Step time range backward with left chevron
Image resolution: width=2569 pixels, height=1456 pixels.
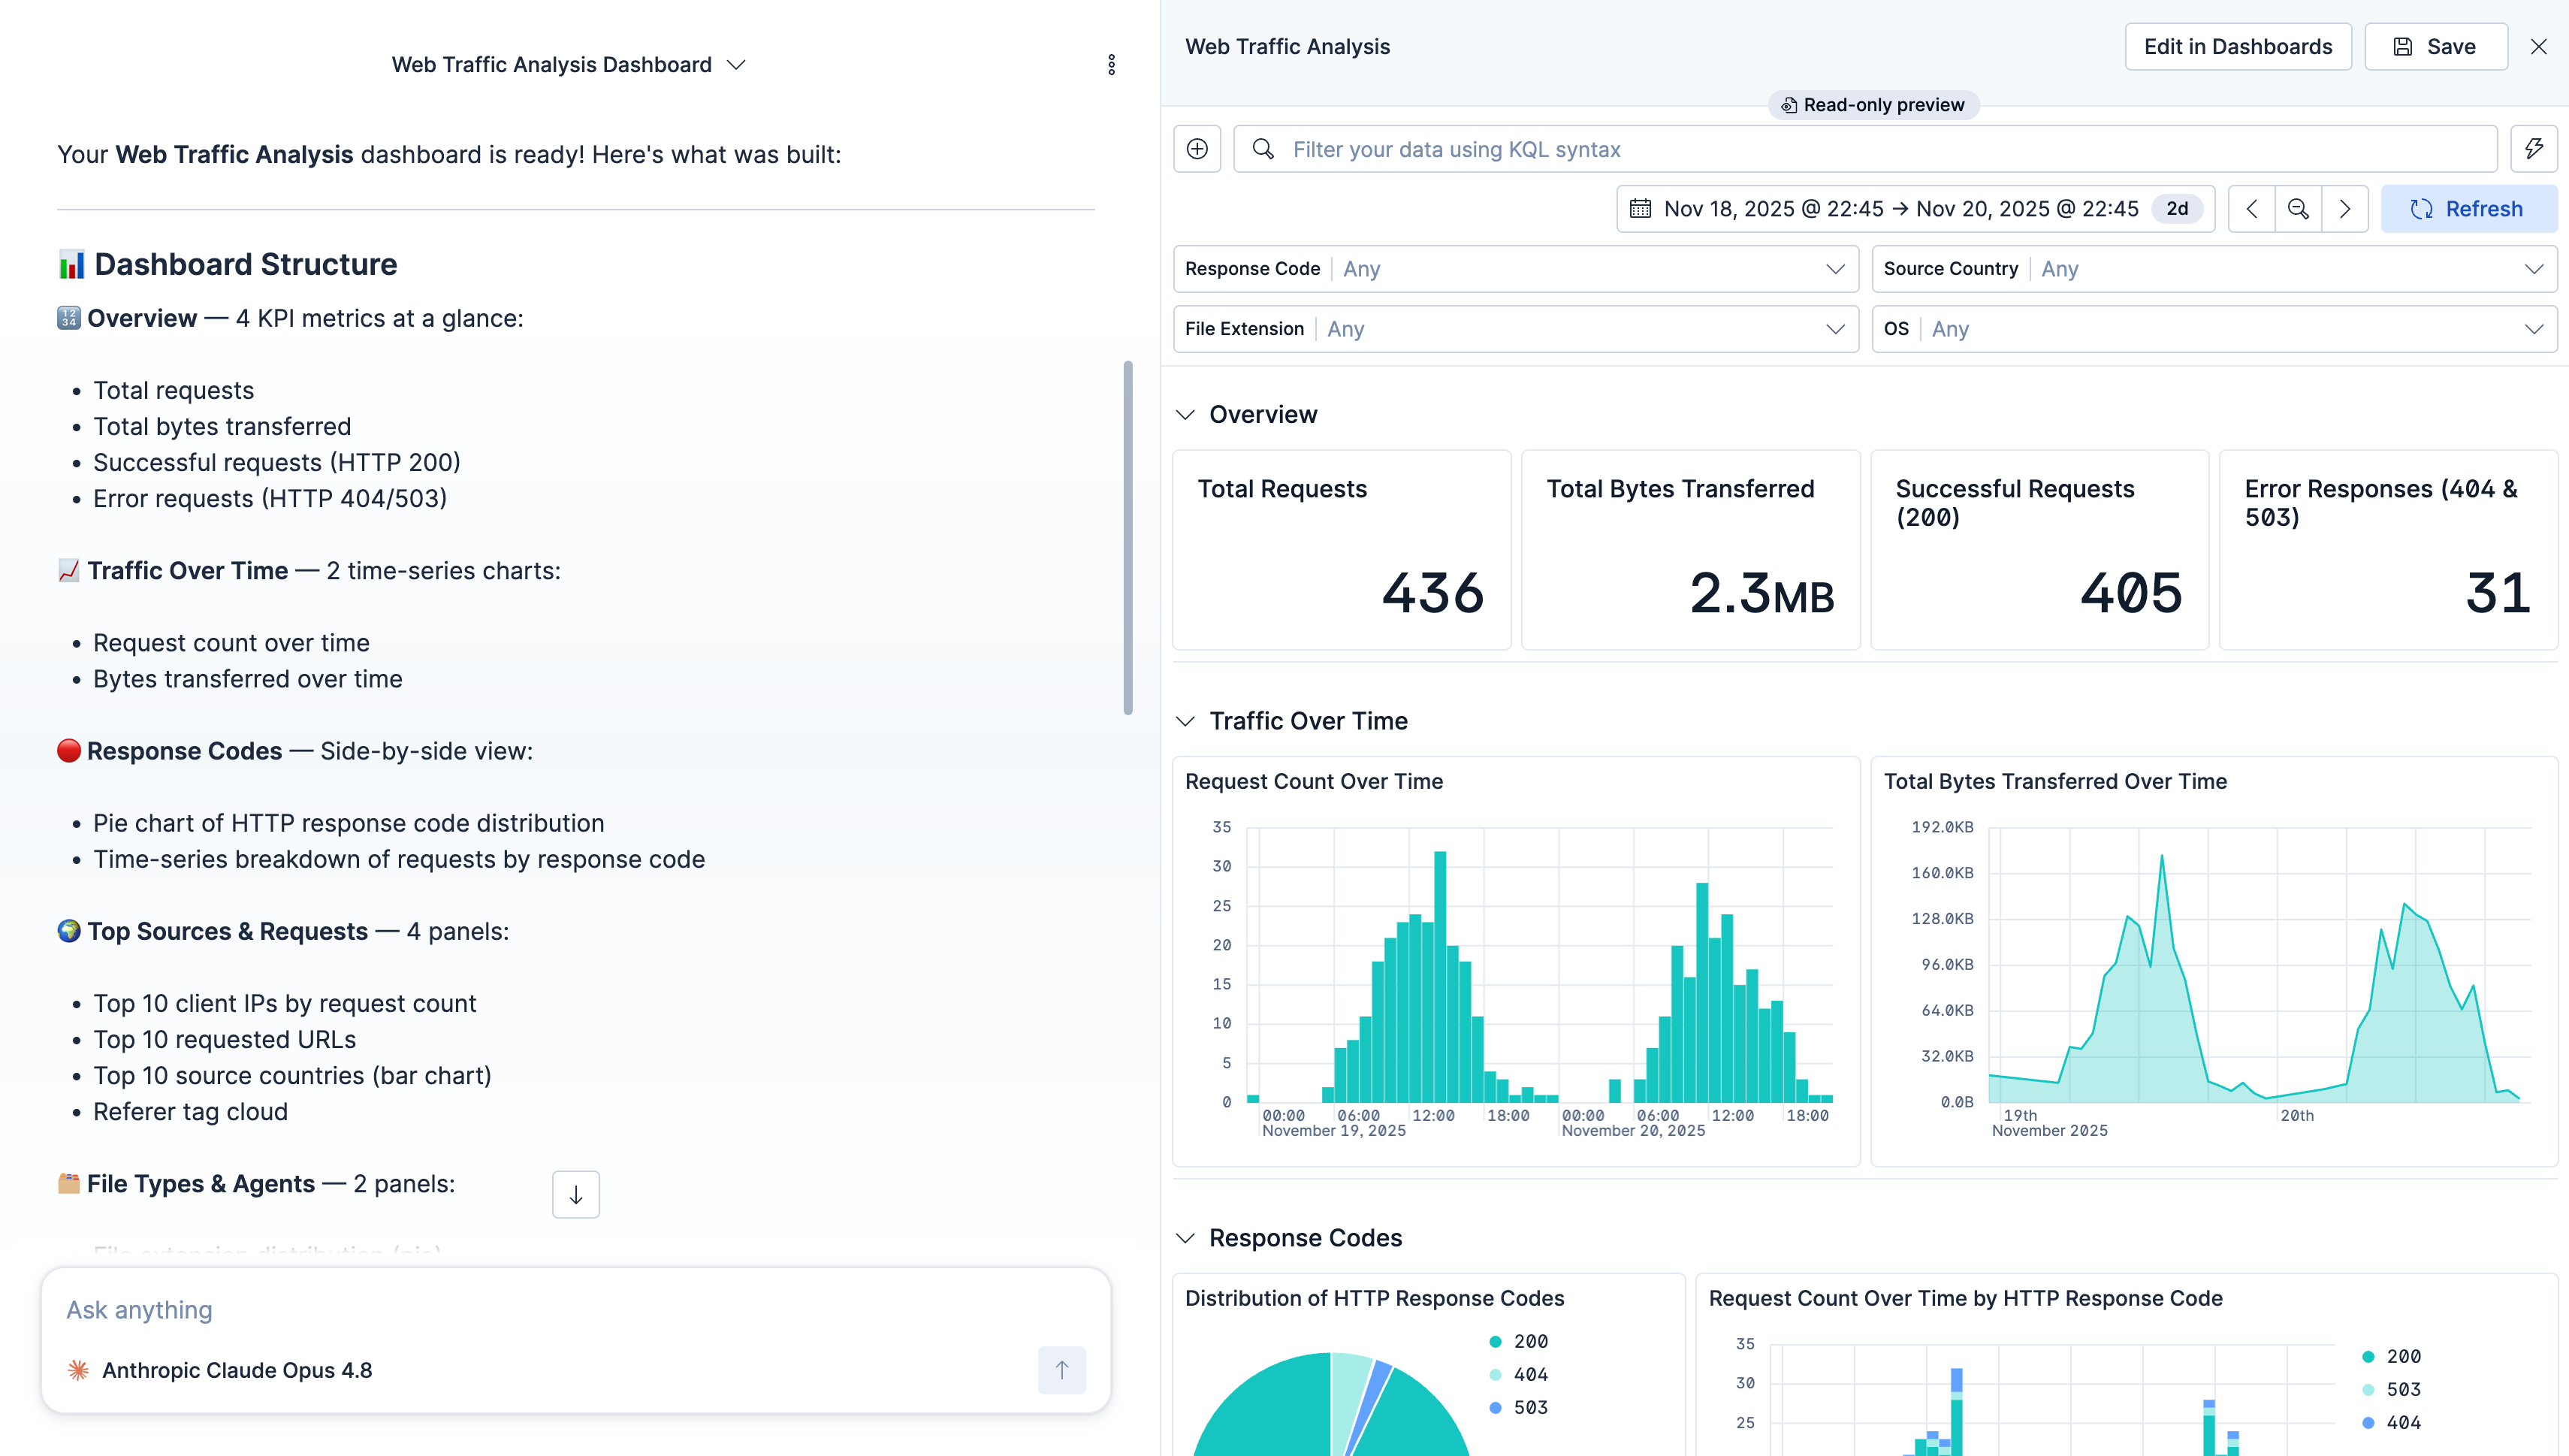click(x=2251, y=209)
